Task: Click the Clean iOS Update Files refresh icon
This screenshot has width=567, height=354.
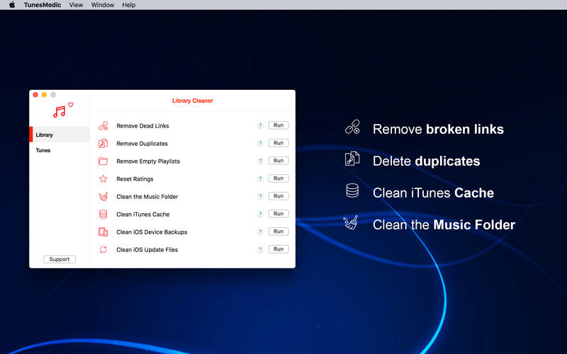Action: 103,250
